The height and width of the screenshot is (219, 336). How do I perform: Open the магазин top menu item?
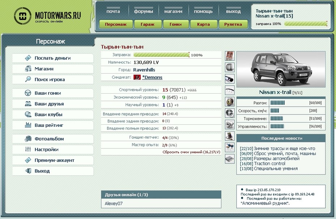point(173,11)
